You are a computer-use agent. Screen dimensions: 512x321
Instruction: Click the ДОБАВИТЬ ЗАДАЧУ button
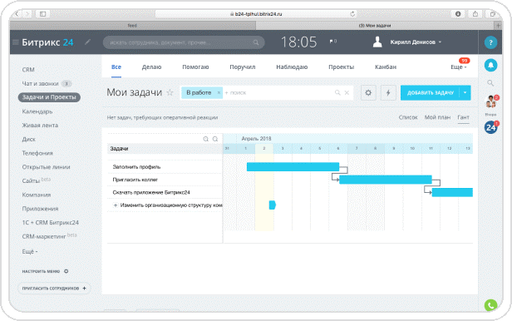[x=430, y=93]
